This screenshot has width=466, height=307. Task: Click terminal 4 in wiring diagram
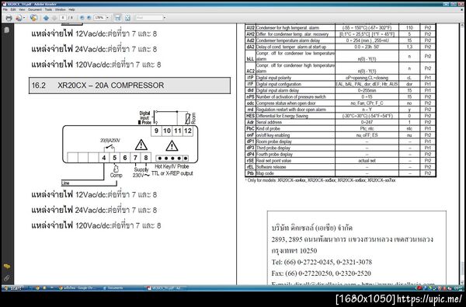[104, 158]
